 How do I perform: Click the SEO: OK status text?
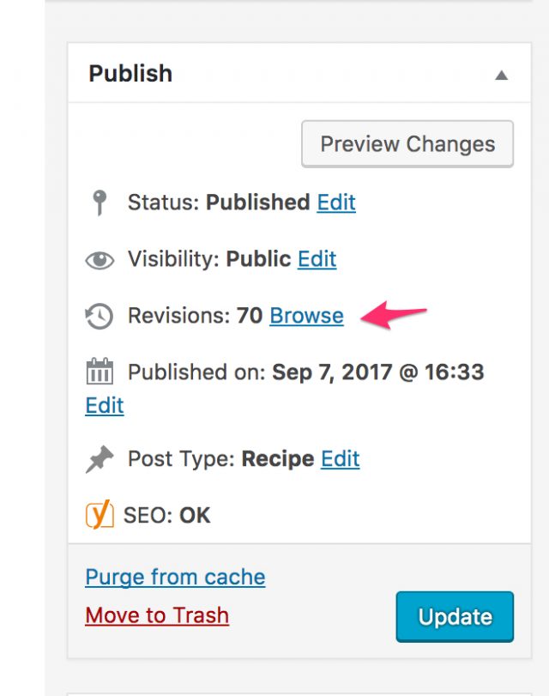(x=167, y=516)
